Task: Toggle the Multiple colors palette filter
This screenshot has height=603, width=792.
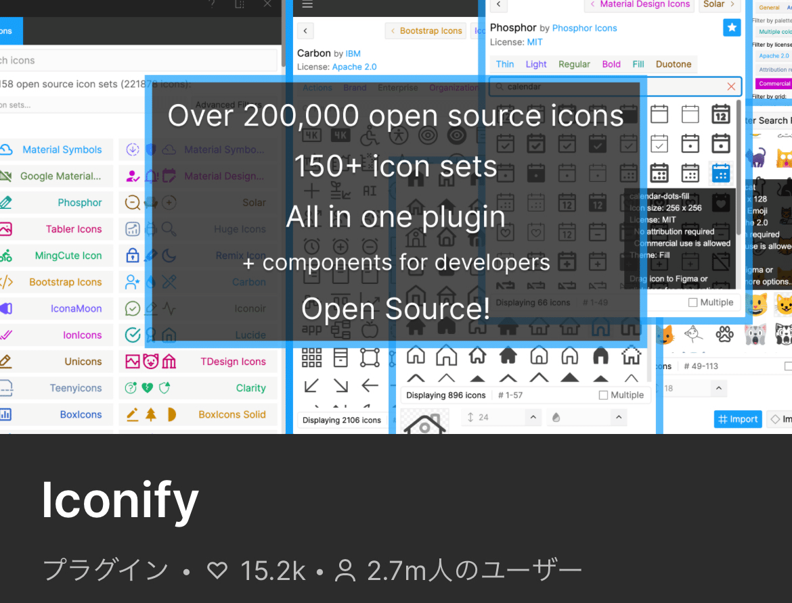Action: (774, 32)
